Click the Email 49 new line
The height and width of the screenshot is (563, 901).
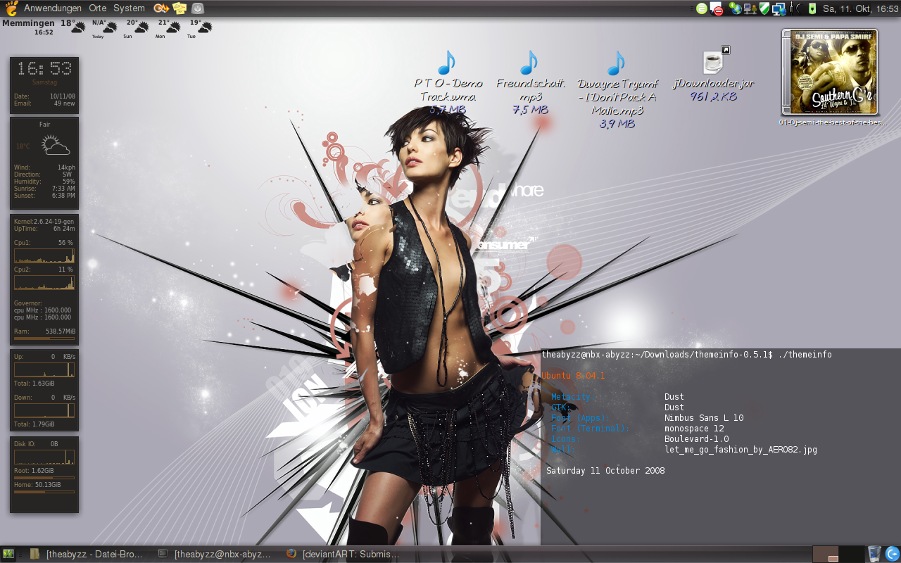click(x=44, y=103)
